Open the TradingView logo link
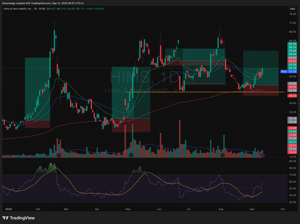300x224 pixels. (19, 218)
